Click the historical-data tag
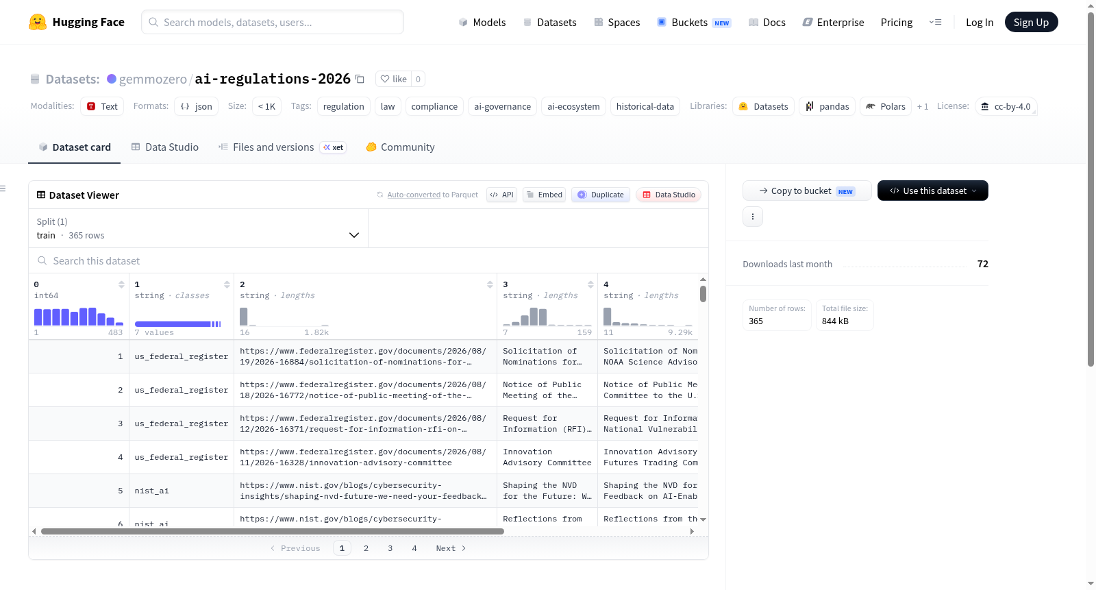This screenshot has height=590, width=1096. 645,106
